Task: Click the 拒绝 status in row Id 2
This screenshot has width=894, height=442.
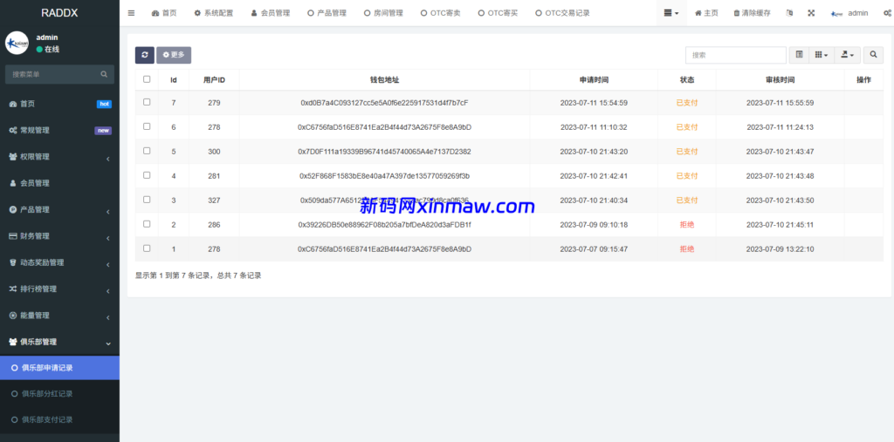Action: point(687,224)
